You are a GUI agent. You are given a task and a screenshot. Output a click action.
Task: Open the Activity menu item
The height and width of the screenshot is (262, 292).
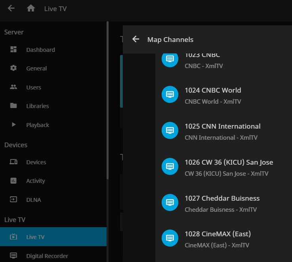[53, 181]
